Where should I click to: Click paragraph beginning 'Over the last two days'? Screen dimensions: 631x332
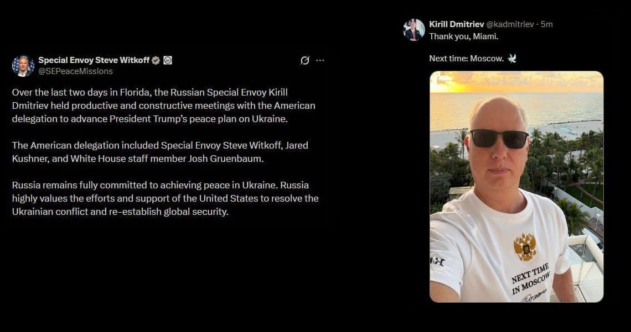point(164,106)
